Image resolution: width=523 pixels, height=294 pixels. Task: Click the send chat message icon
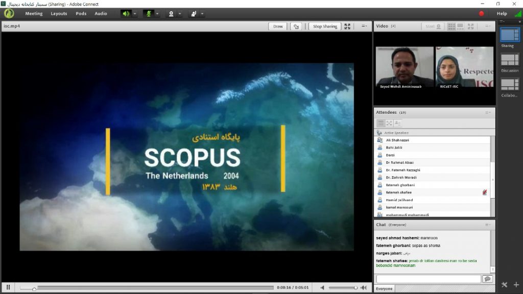[487, 279]
